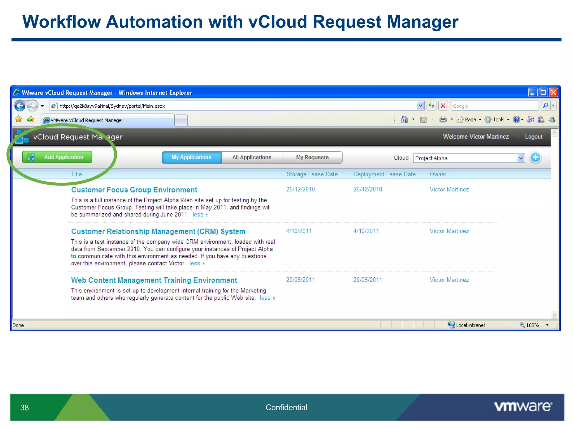573x429 pixels.
Task: Open the Tools menu
Action: 497,120
